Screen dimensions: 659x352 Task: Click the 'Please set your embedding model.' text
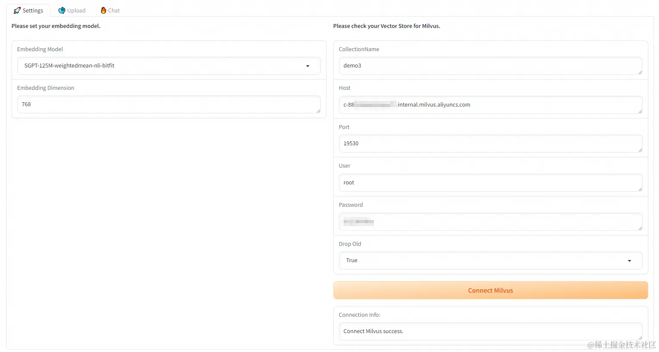[x=56, y=26]
